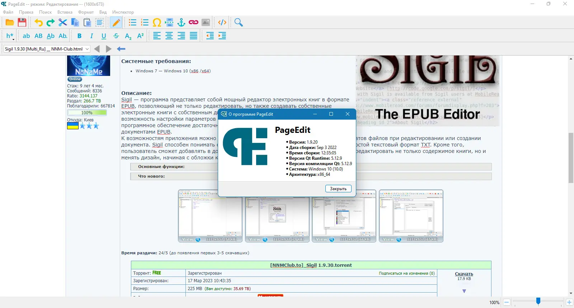
Task: Expand the 'Что нового:' spoiler
Action: coord(311,176)
